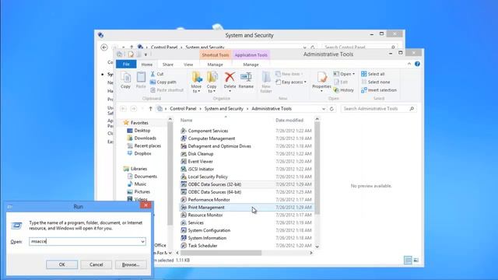Click the New folder icon
498x280 pixels.
click(x=266, y=77)
